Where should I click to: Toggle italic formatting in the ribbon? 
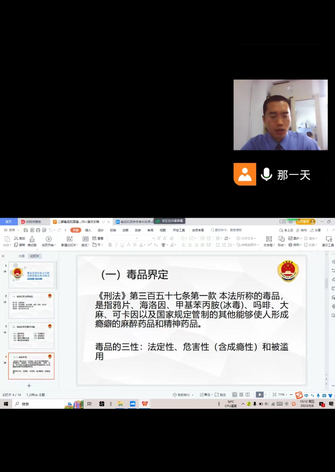pos(116,245)
